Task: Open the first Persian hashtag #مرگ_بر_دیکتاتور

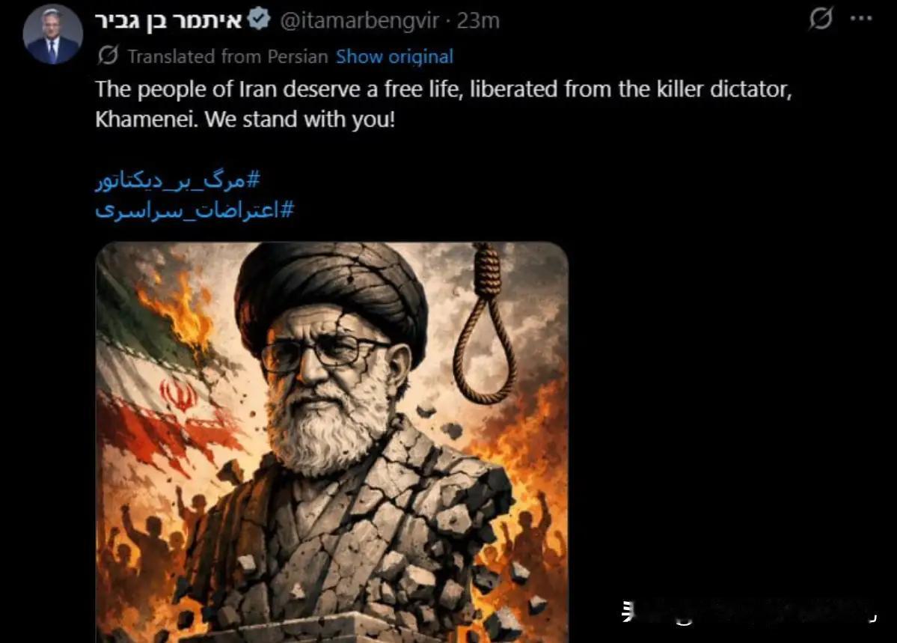Action: 177,180
